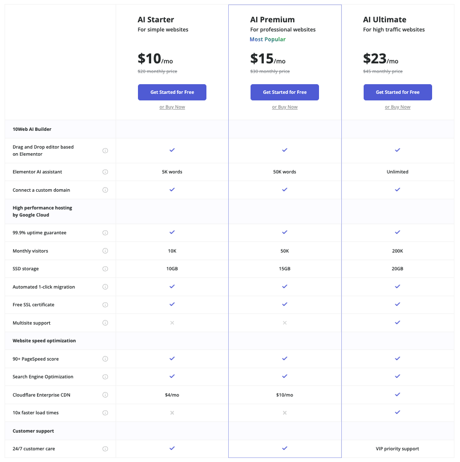The height and width of the screenshot is (462, 460).
Task: Click the AI Premium plan title
Action: pyautogui.click(x=272, y=20)
